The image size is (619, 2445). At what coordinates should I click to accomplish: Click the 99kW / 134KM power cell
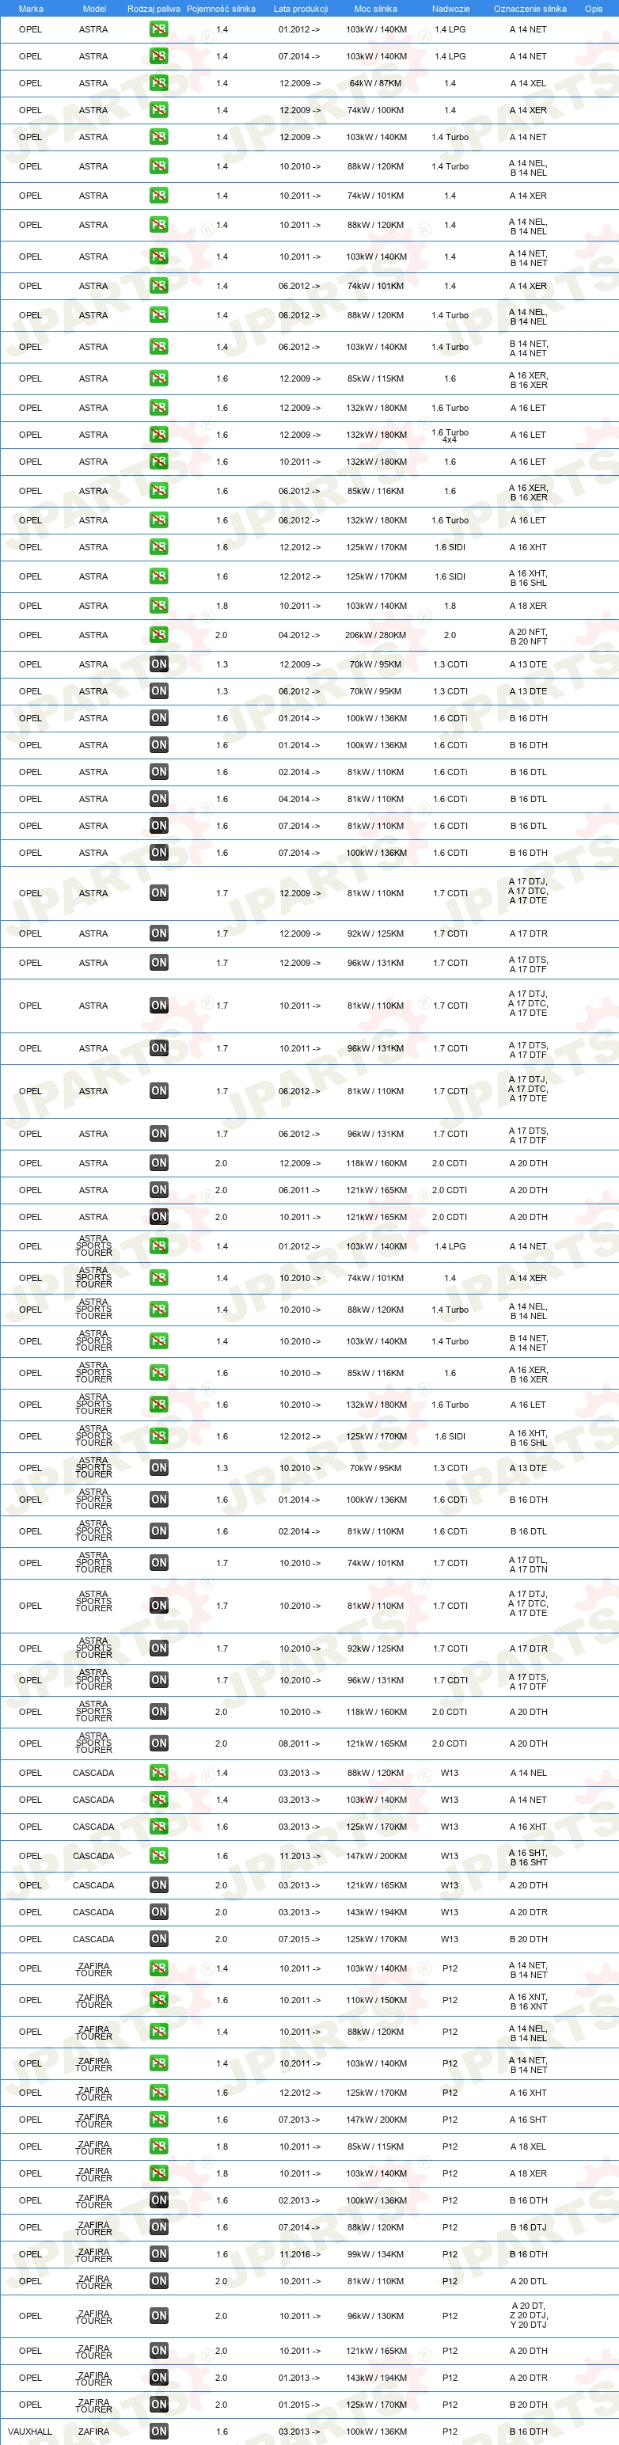[376, 2254]
